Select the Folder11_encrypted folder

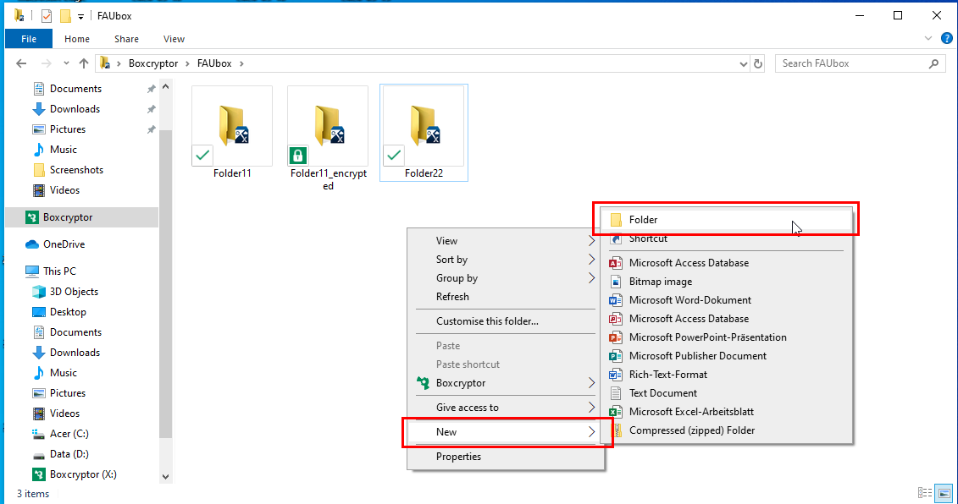click(x=328, y=138)
